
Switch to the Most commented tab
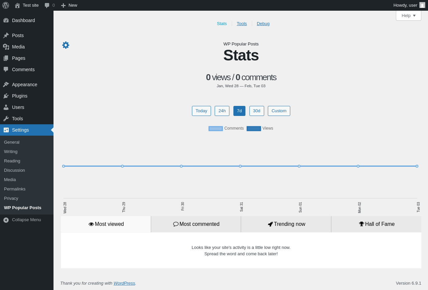(x=196, y=224)
